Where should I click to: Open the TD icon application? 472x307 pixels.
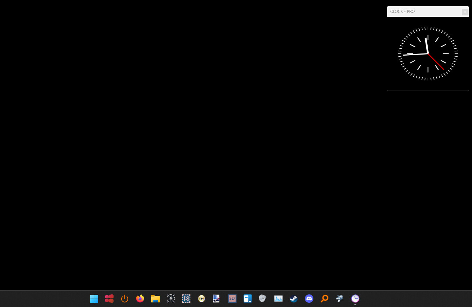coord(232,299)
